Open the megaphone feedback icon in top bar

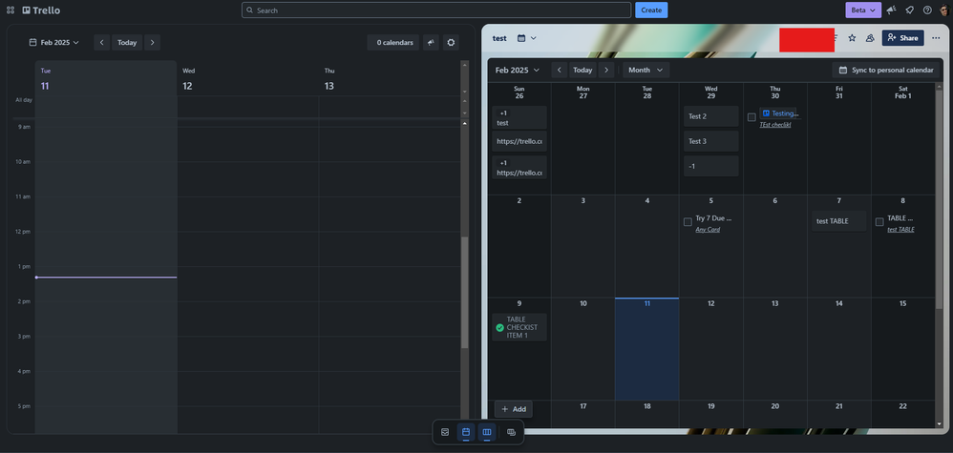(x=892, y=10)
